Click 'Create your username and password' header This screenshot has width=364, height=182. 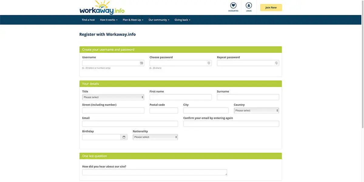180,50
